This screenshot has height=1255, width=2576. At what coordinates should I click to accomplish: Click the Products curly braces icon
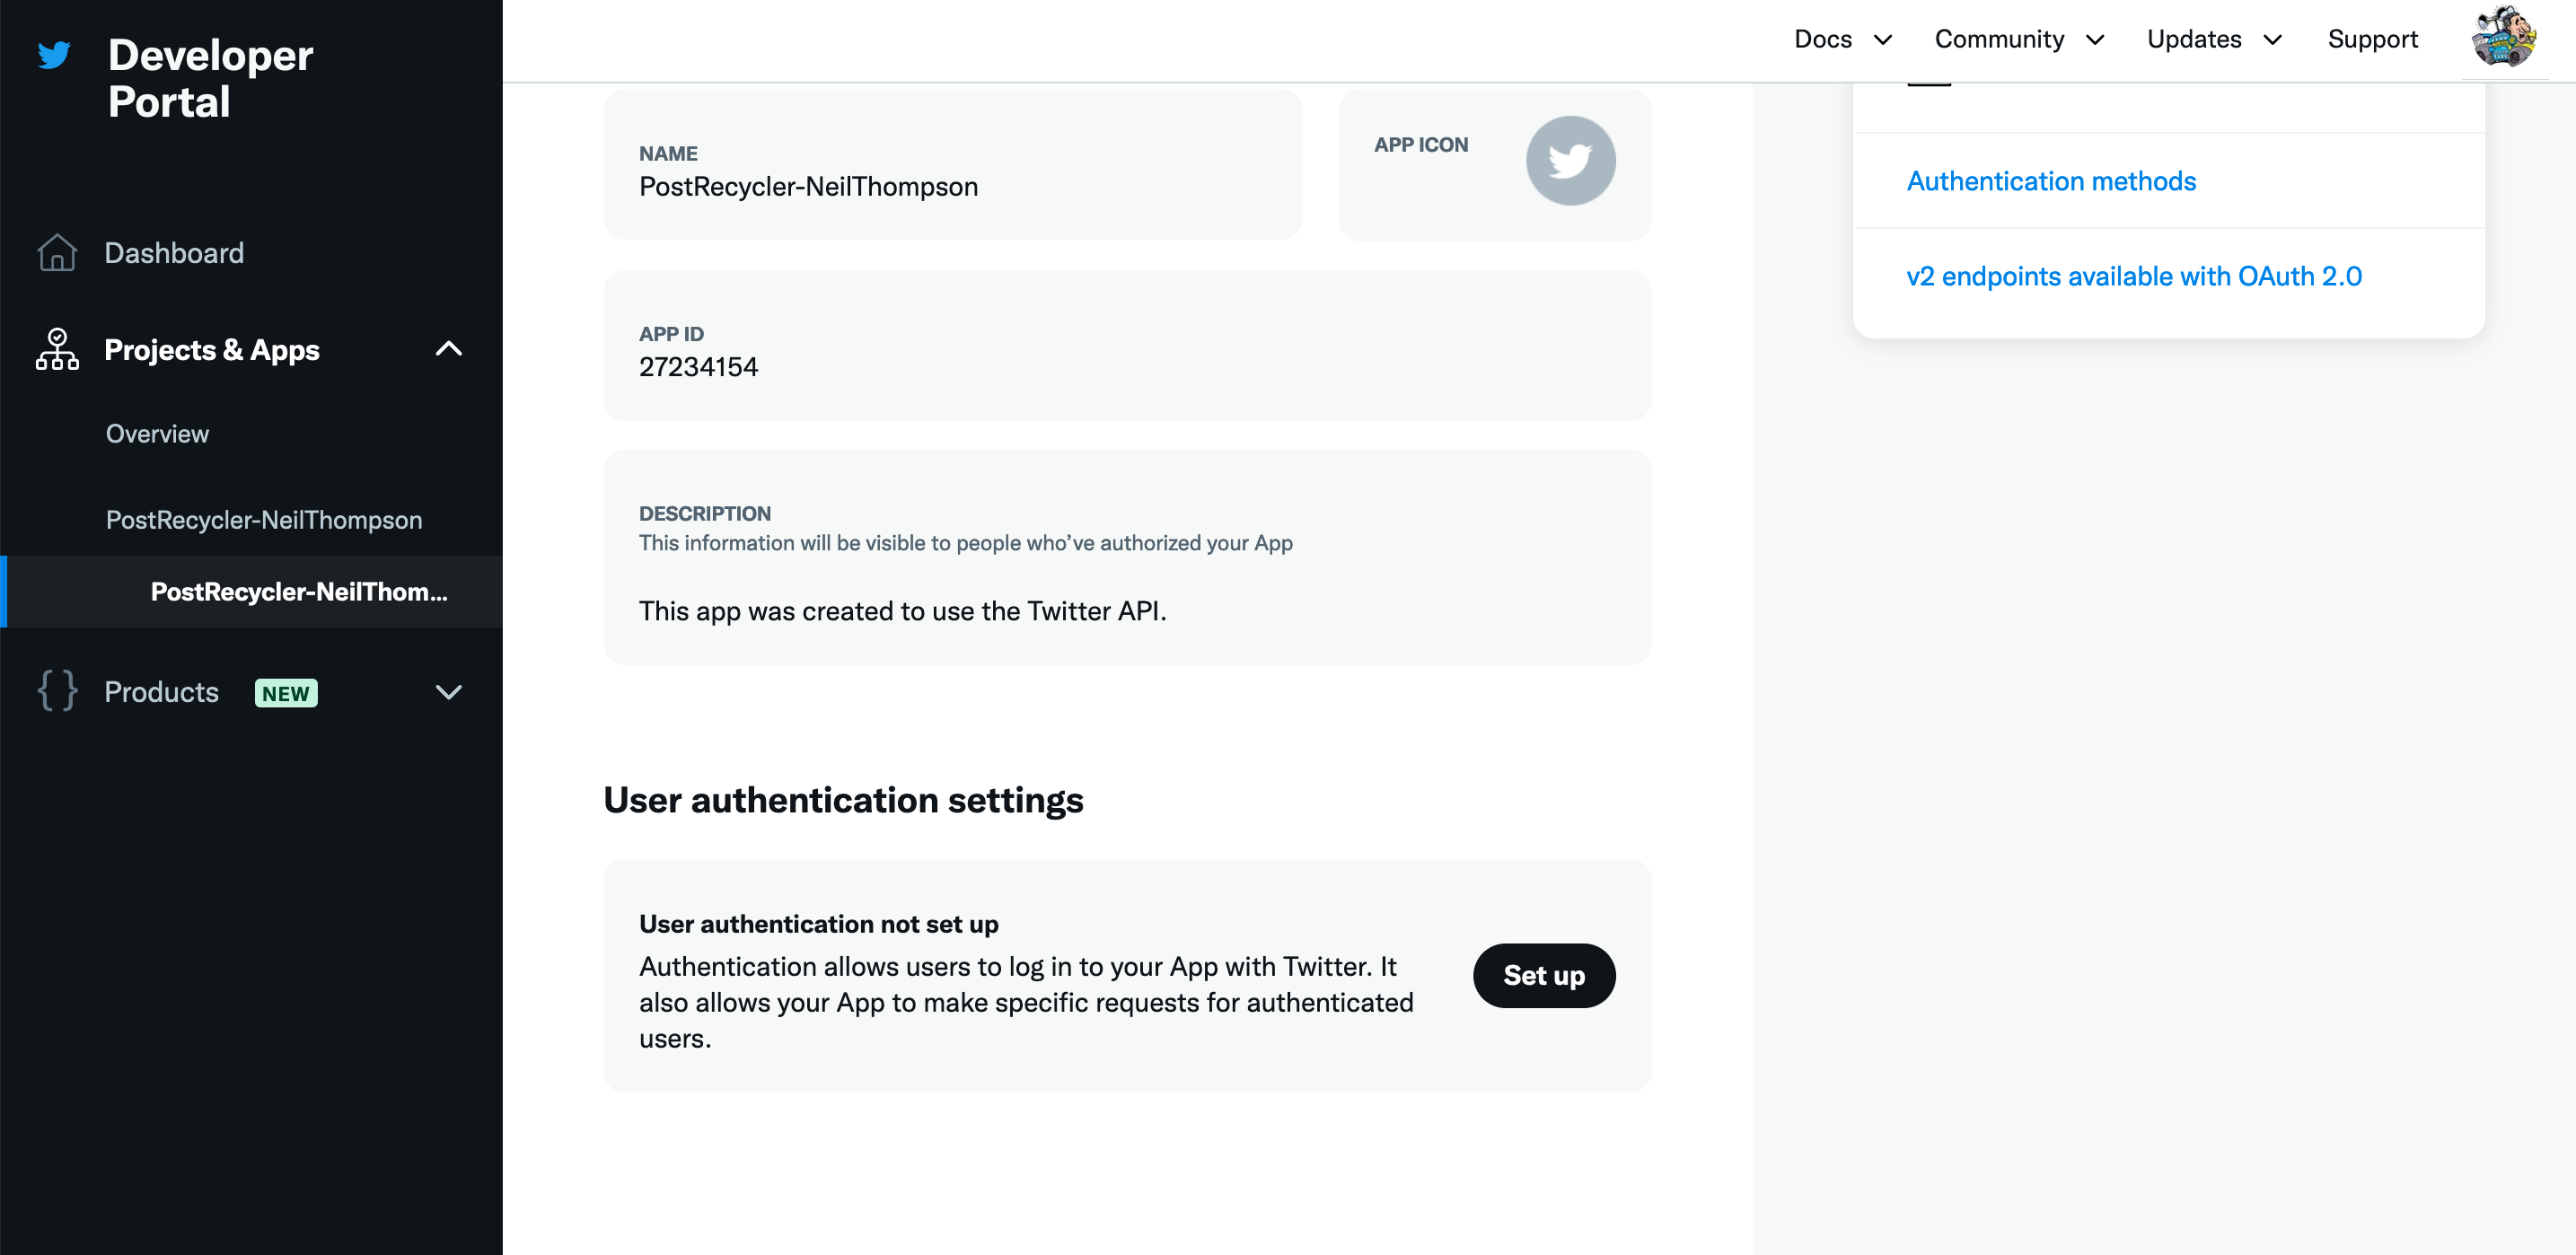pyautogui.click(x=57, y=691)
